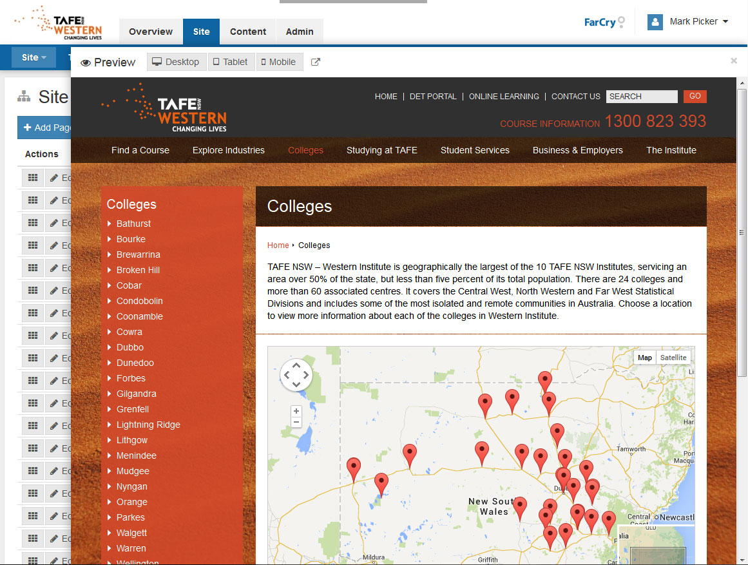Click the DET PORTAL link
The height and width of the screenshot is (565, 748).
pyautogui.click(x=433, y=97)
